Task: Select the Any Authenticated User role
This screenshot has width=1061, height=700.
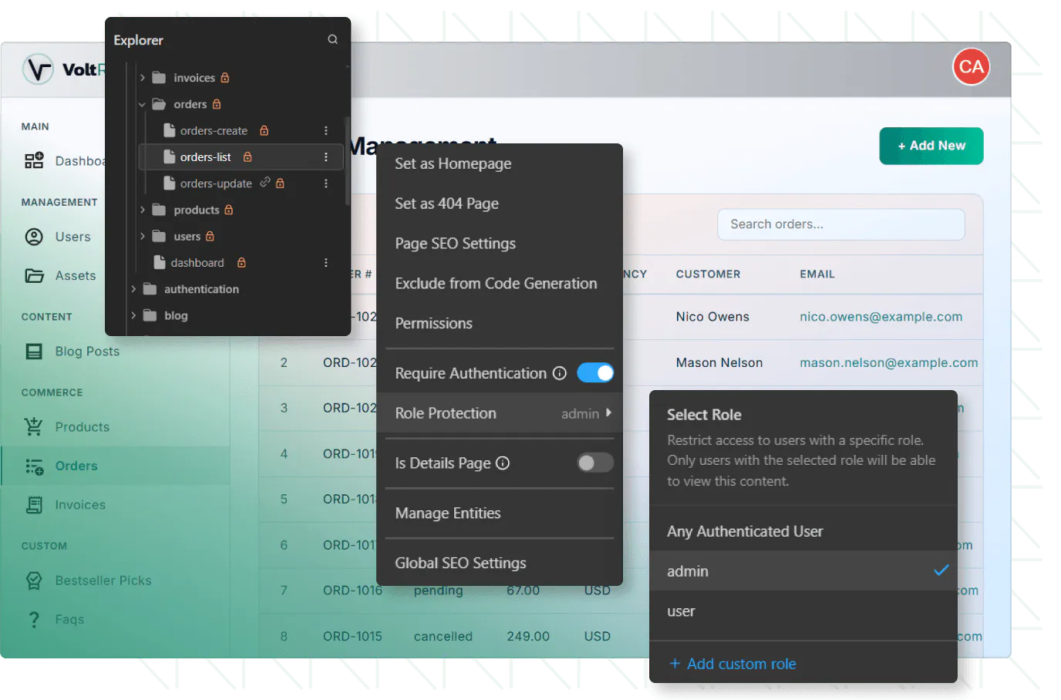Action: [803, 531]
